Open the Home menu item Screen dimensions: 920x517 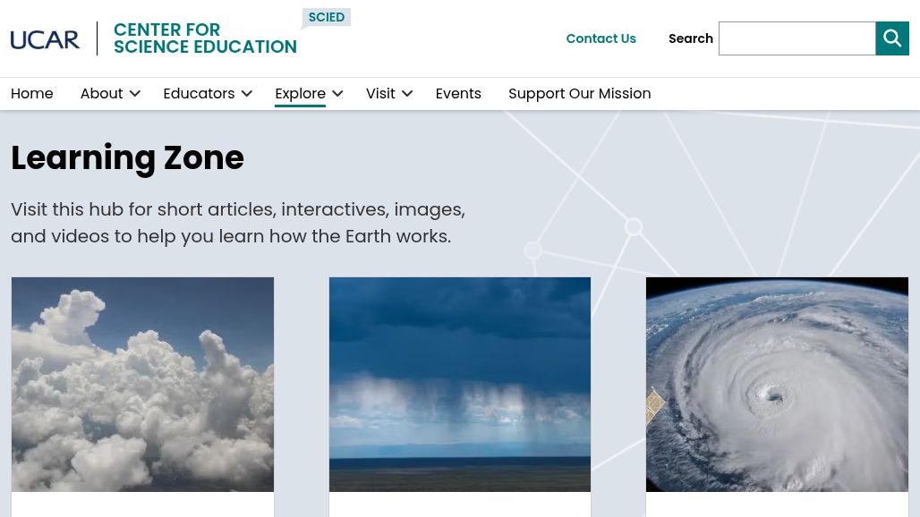tap(32, 93)
